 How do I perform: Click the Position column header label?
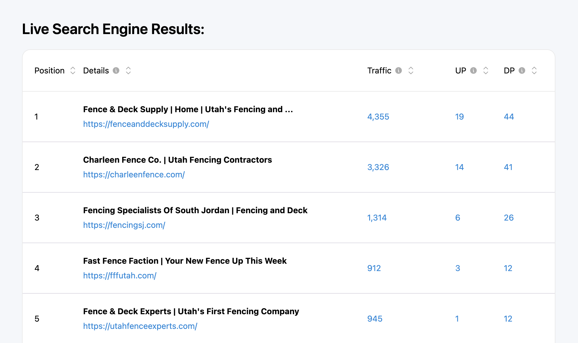[49, 70]
